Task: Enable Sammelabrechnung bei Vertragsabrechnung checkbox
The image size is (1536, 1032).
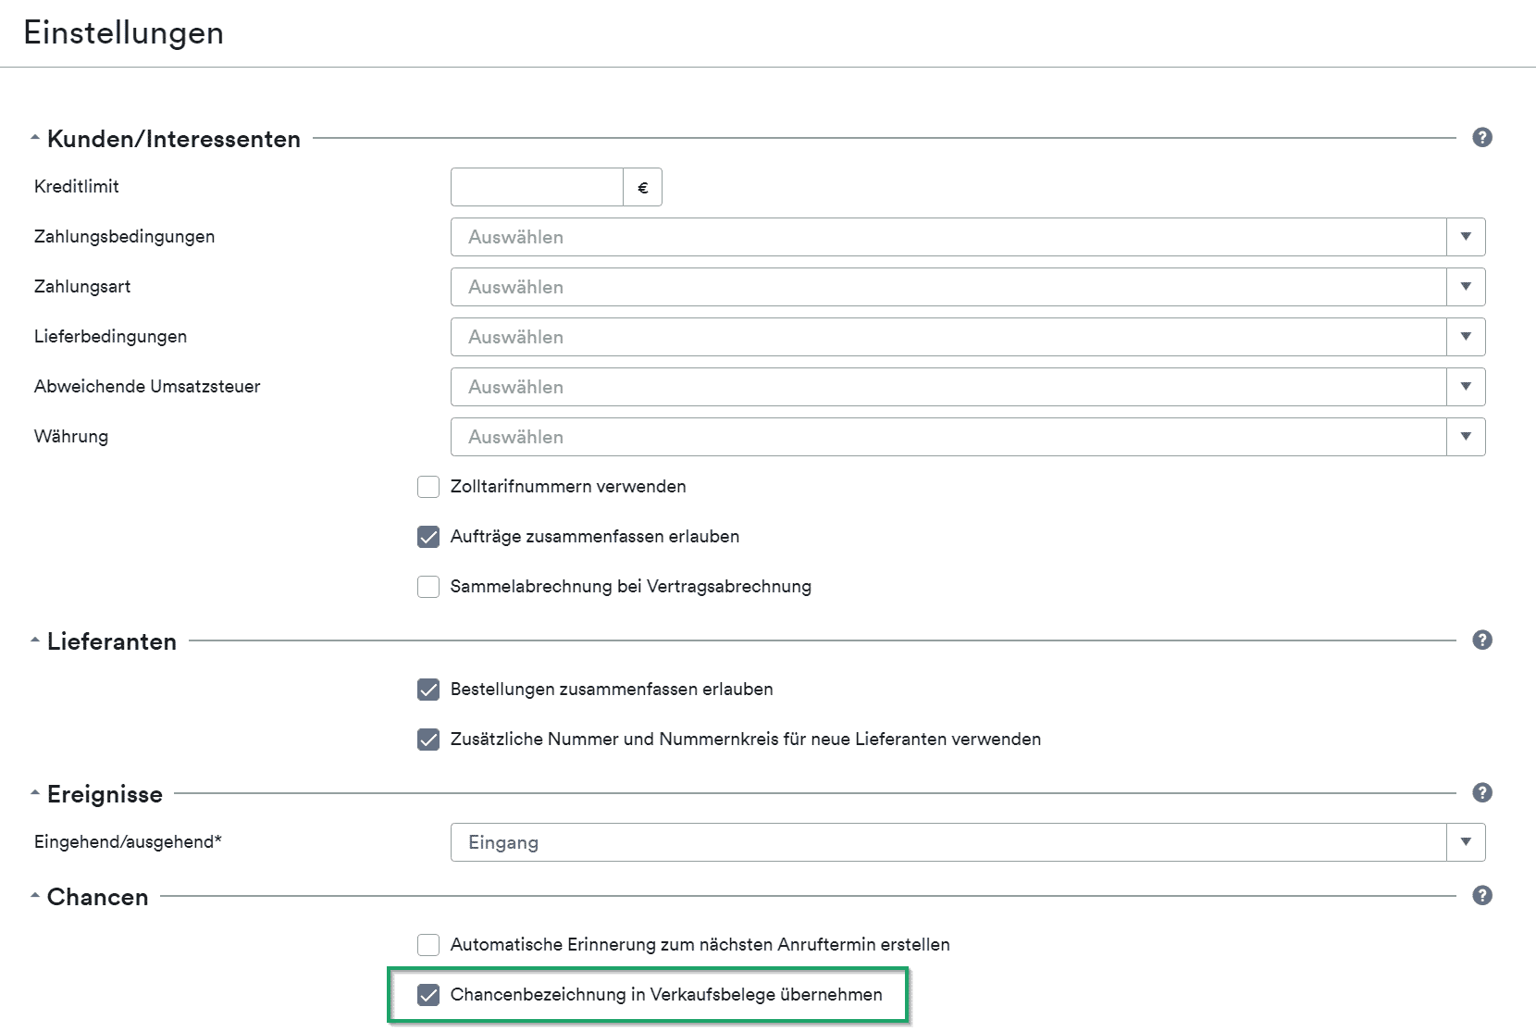Action: point(428,587)
